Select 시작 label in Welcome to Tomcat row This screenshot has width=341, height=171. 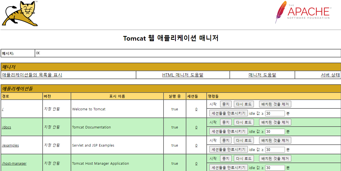(213, 104)
